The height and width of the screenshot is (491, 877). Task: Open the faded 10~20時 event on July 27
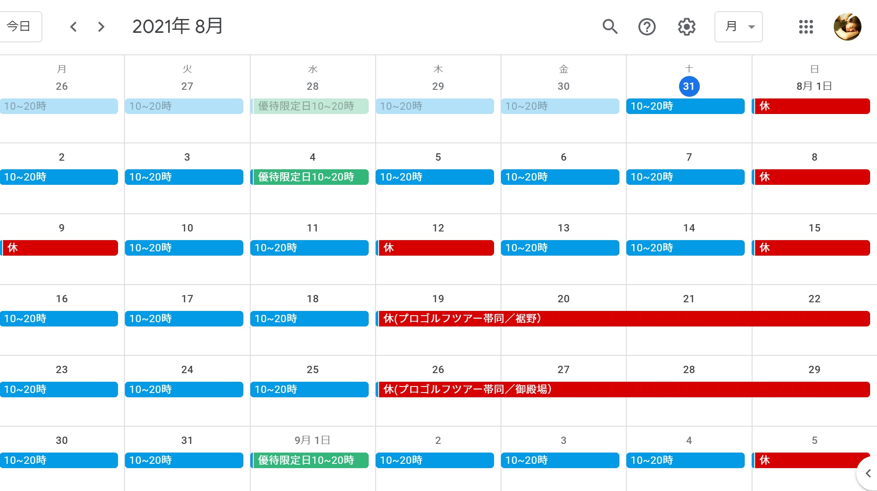point(184,106)
